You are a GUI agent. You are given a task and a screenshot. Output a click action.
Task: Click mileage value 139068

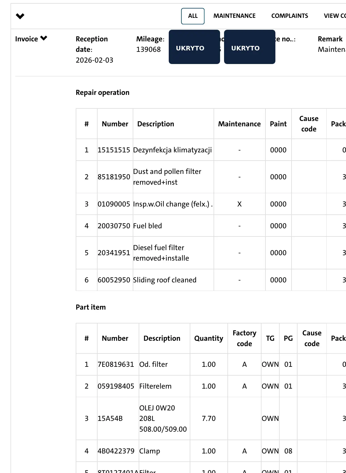tap(148, 50)
